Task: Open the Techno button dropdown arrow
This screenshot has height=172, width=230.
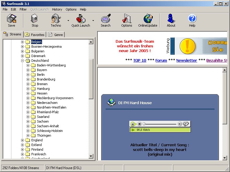Action: (68, 20)
